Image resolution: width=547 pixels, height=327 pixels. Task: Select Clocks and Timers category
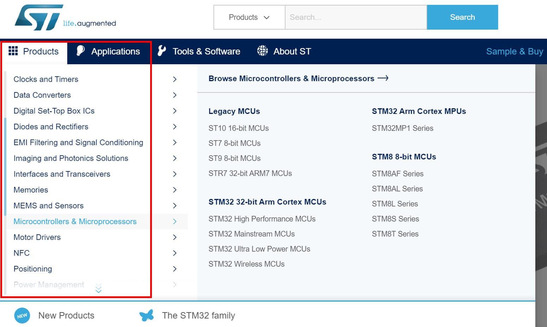click(46, 79)
